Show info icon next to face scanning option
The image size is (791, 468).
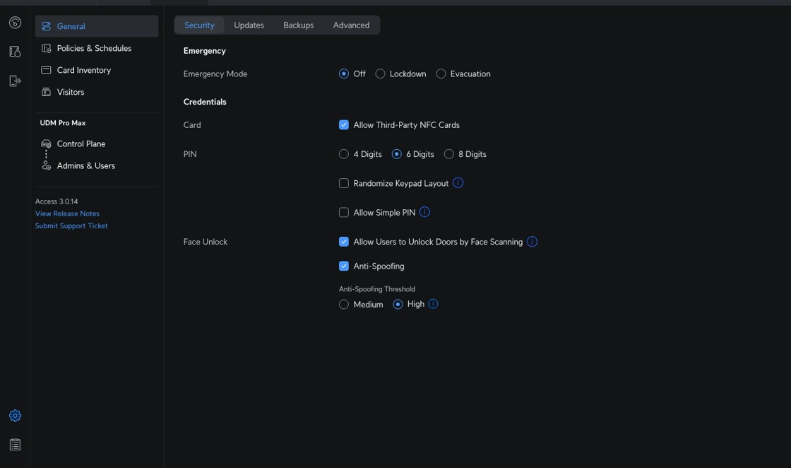point(533,242)
